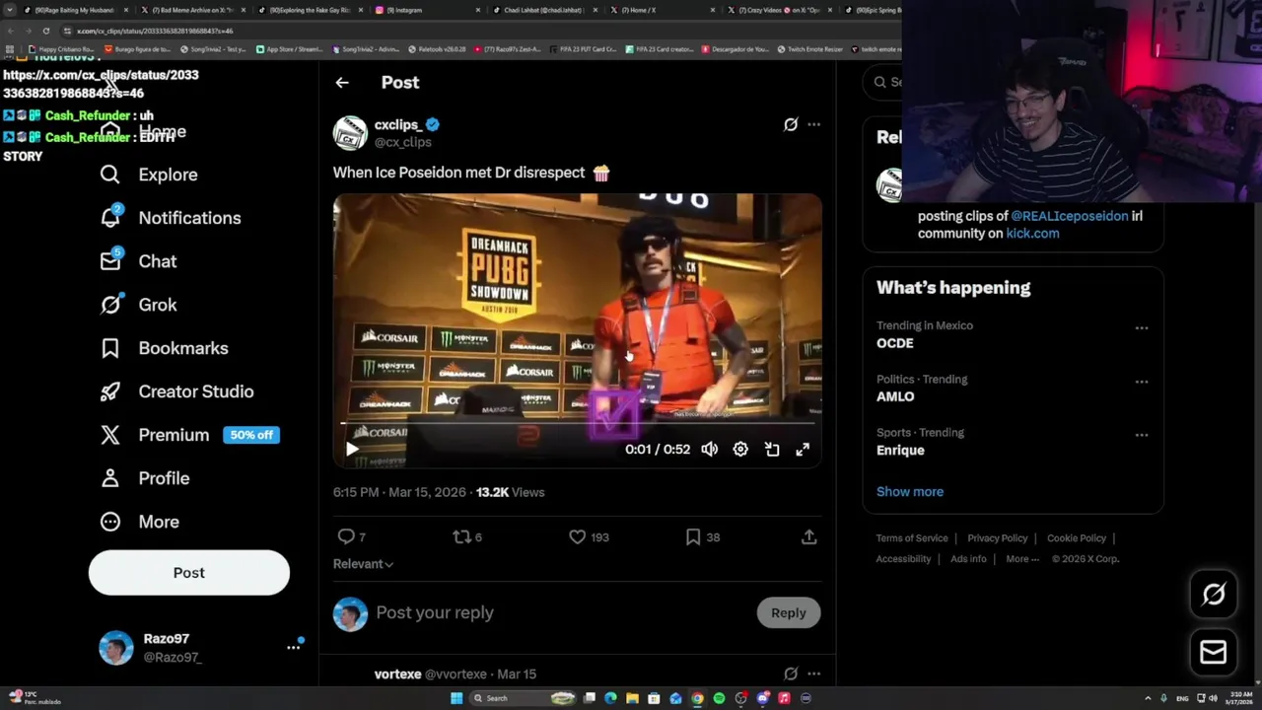Open Chat messages in the sidebar
The height and width of the screenshot is (710, 1262).
tap(138, 261)
